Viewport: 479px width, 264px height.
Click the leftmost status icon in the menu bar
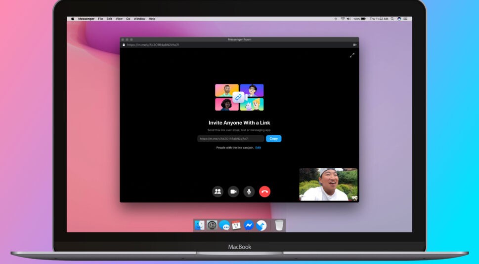tap(336, 19)
